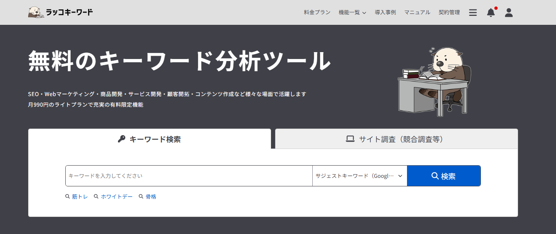The image size is (556, 234).
Task: Select the ホワイトデー suggested keyword link
Action: 117,197
